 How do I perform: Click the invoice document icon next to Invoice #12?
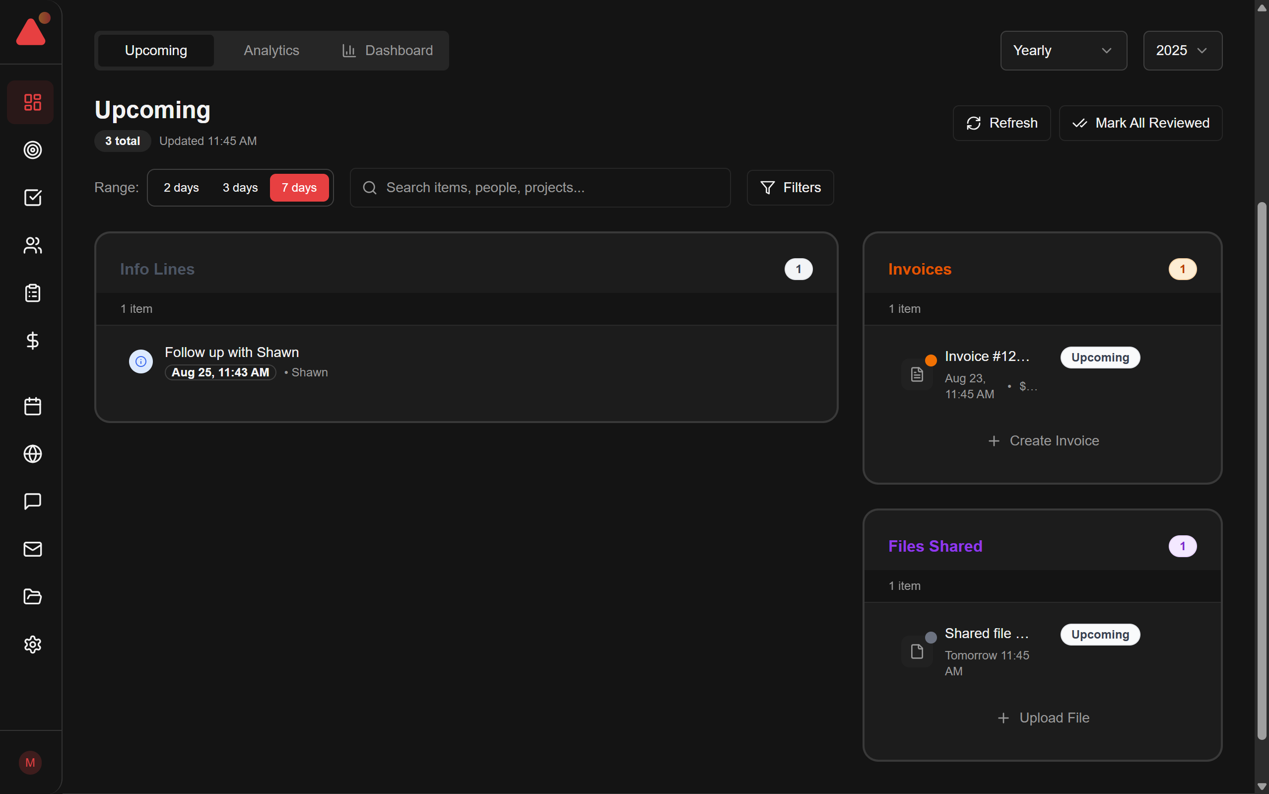coord(917,374)
